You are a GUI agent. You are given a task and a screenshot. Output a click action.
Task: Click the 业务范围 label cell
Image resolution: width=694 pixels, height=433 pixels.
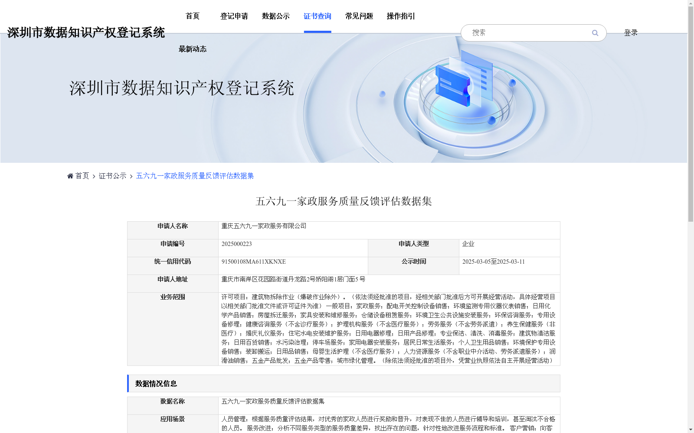click(x=173, y=329)
